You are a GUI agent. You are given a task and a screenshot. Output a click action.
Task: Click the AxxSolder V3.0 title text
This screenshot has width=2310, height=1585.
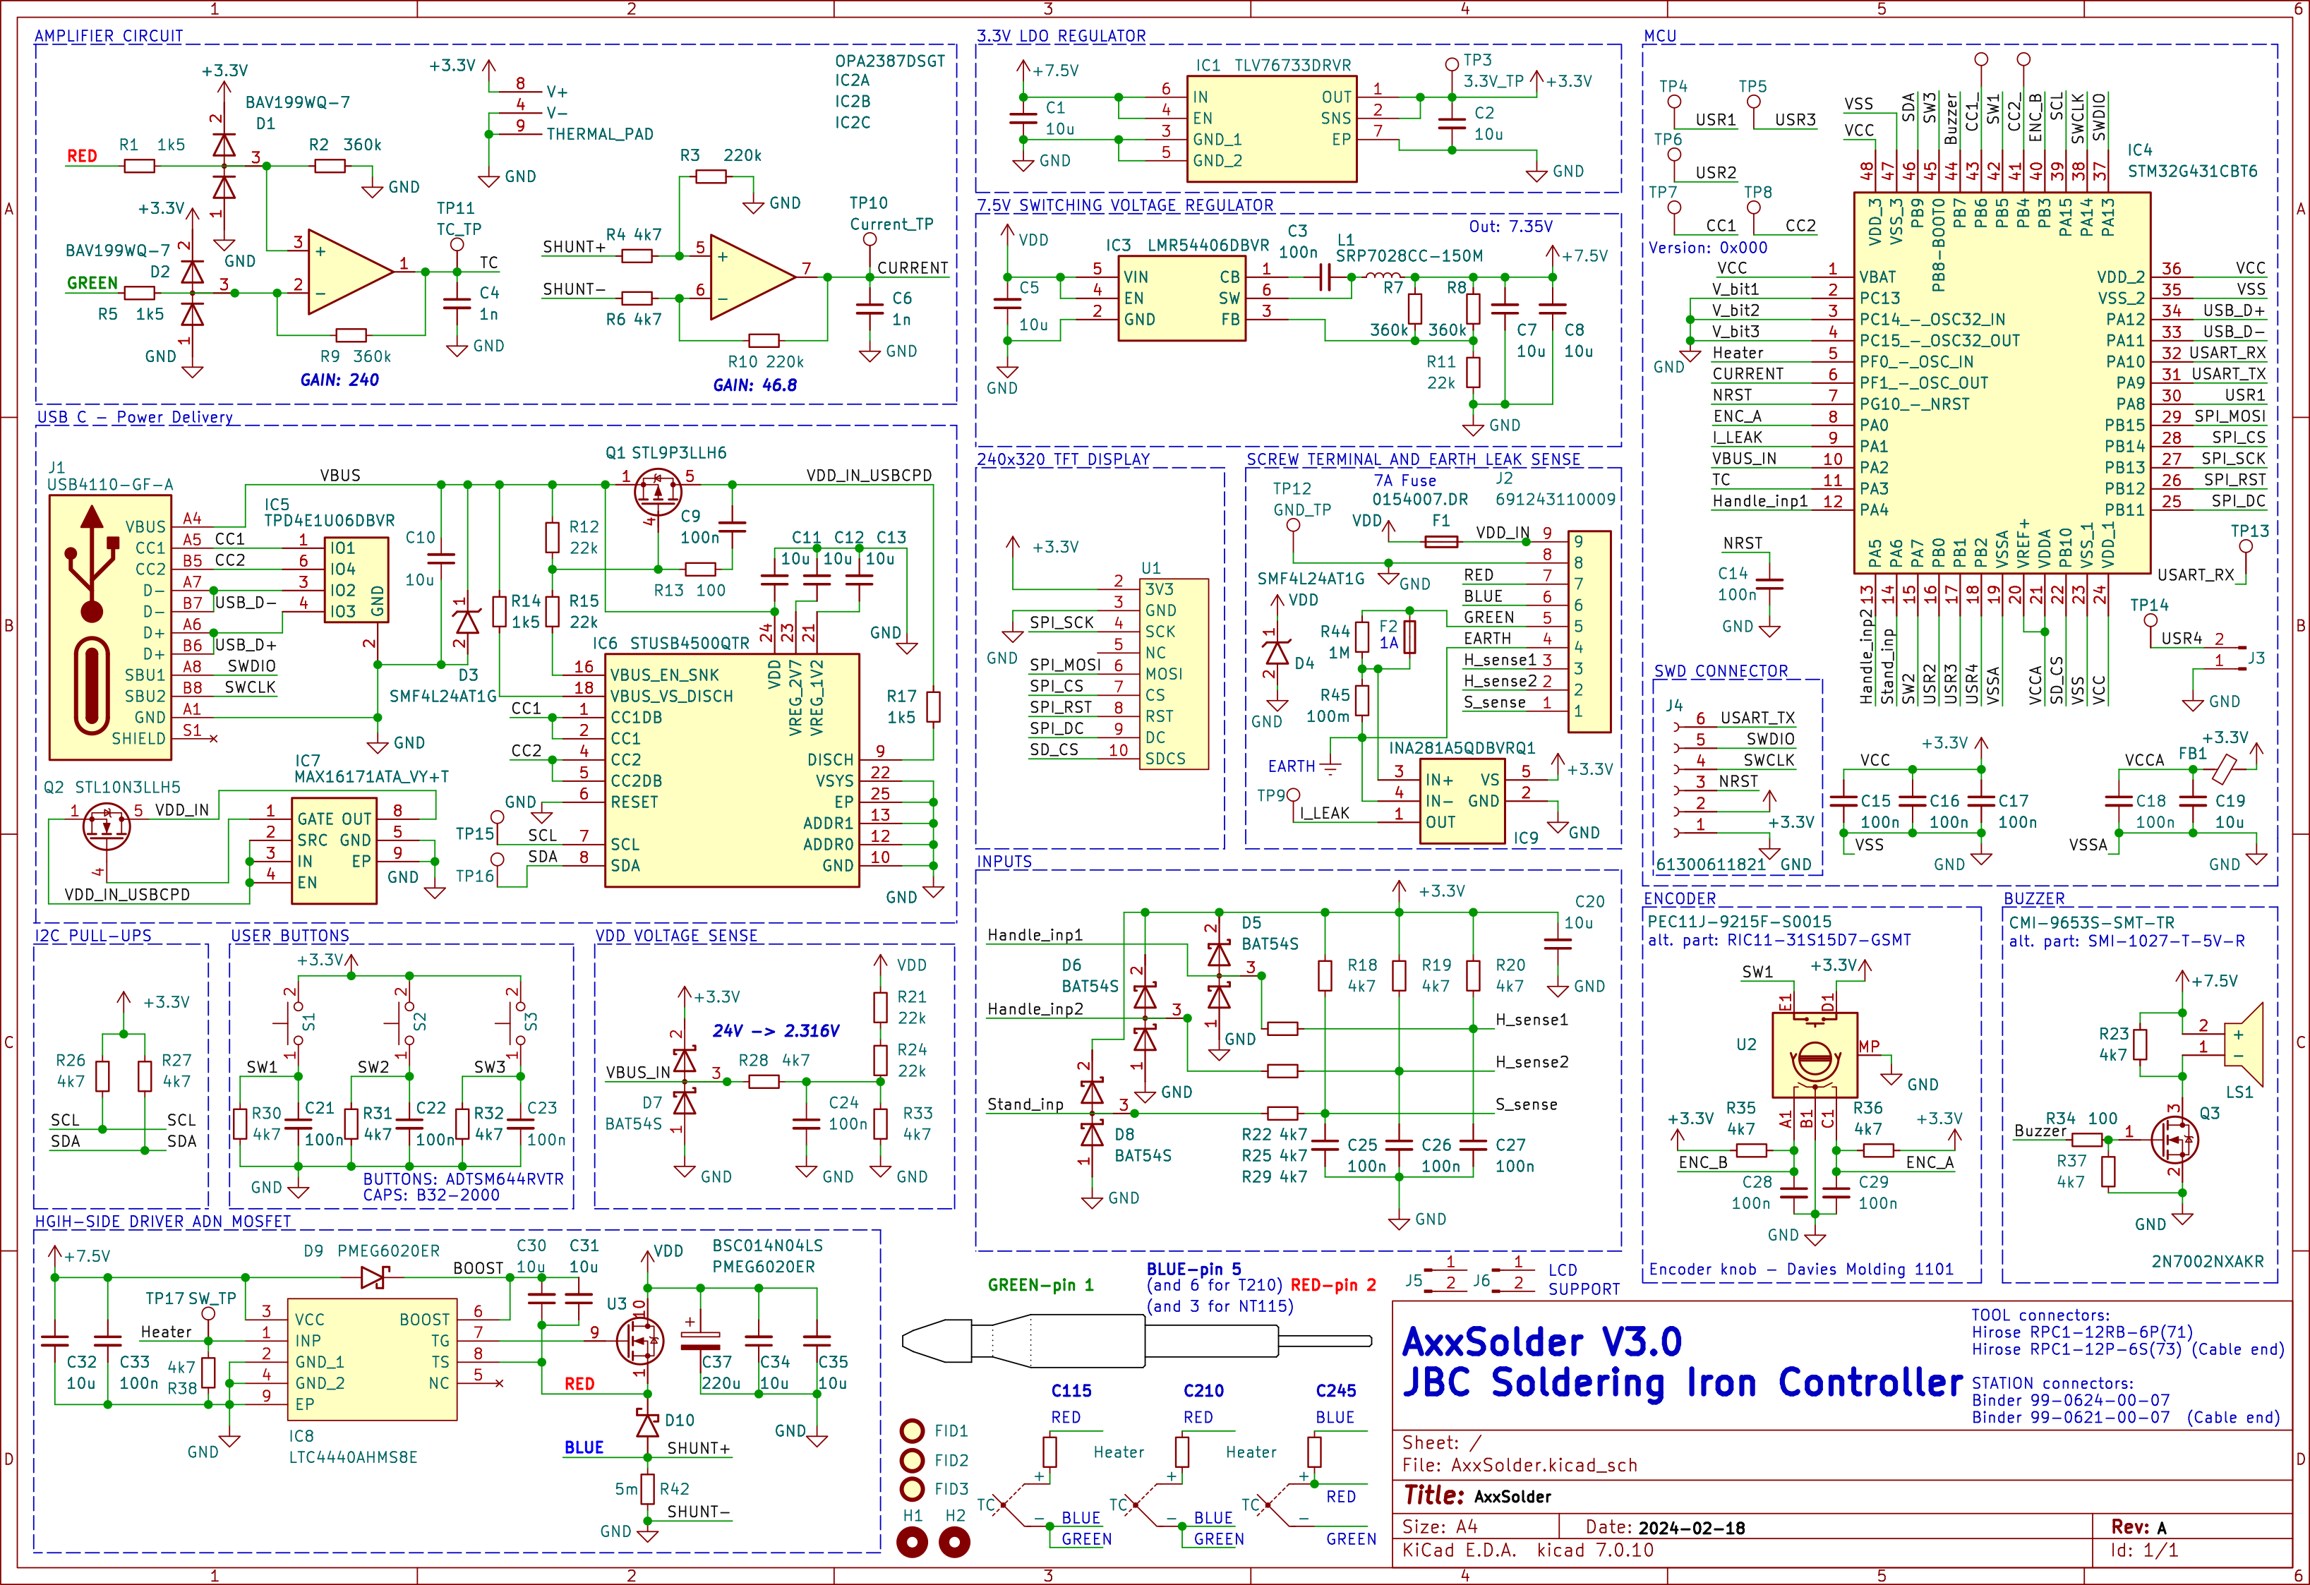[x=1541, y=1342]
